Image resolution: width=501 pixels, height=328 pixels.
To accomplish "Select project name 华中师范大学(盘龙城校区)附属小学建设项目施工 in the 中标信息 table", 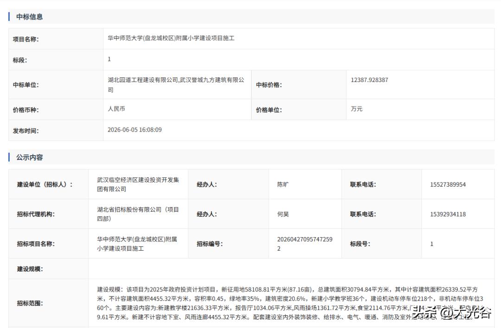I will [x=171, y=38].
